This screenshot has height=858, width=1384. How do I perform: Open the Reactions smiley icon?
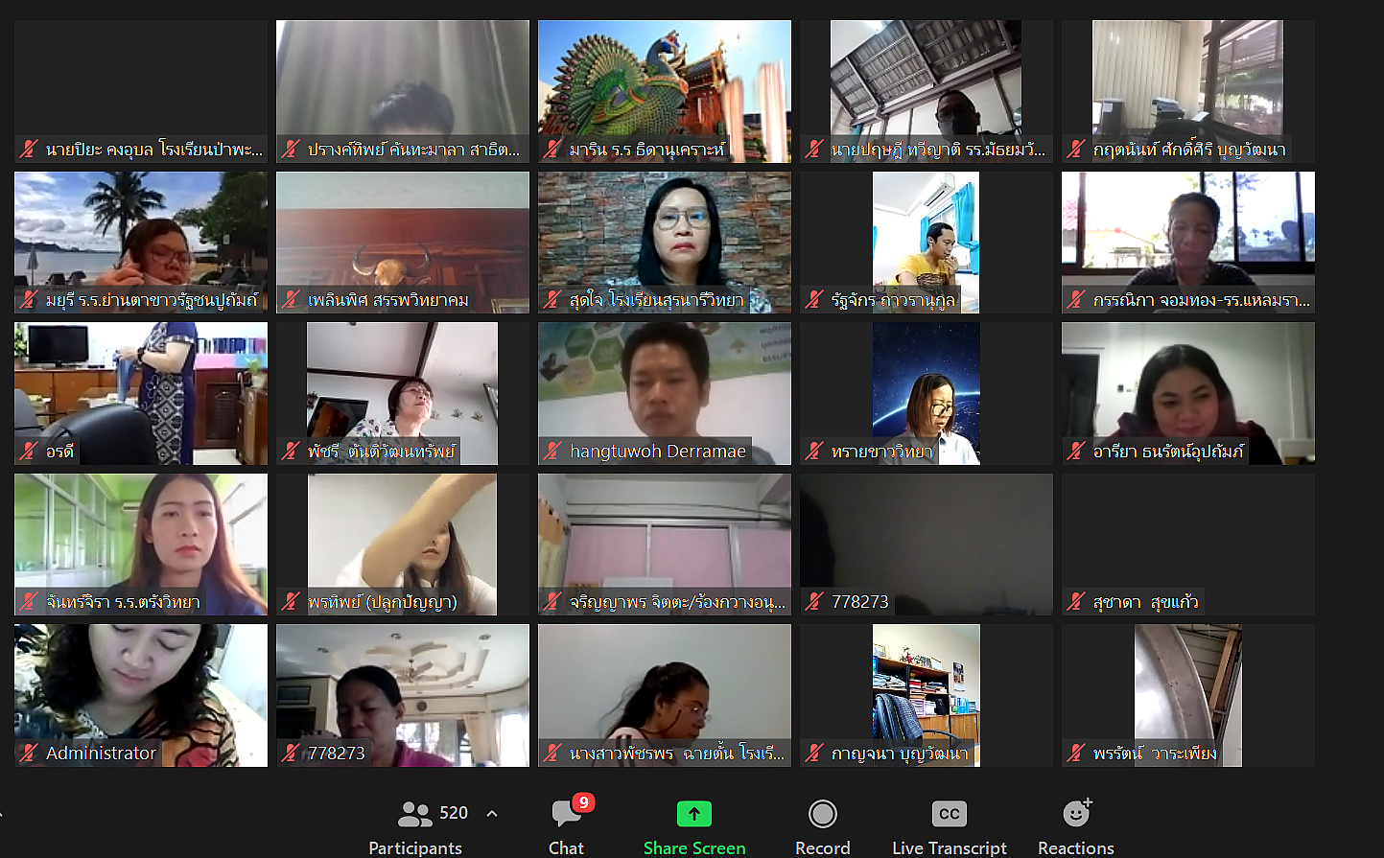(1076, 814)
